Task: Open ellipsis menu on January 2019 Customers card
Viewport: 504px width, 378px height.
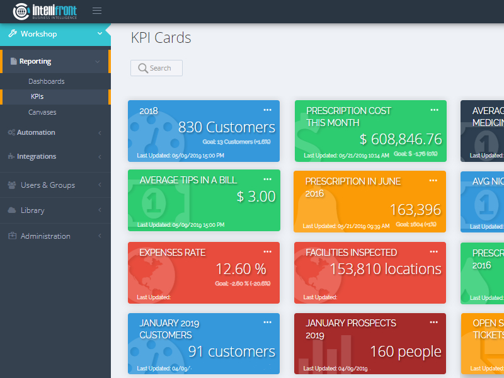Action: [268, 322]
